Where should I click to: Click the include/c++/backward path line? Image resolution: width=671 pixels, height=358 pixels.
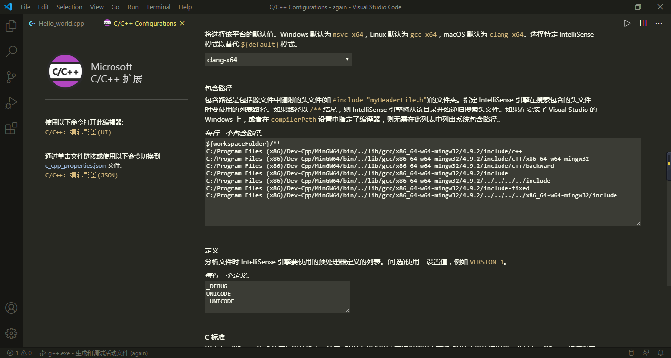(x=380, y=166)
